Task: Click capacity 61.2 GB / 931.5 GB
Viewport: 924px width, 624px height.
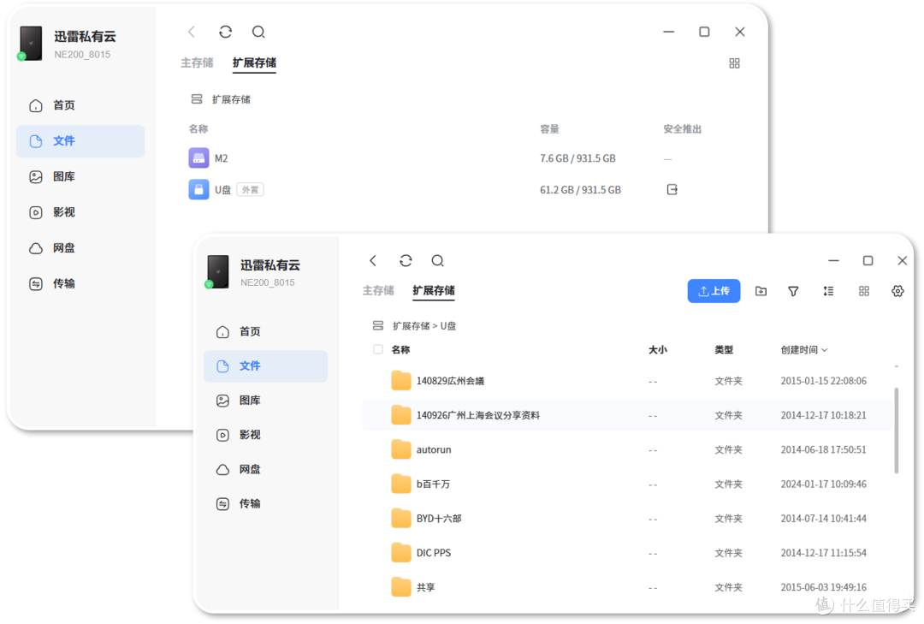Action: pos(580,190)
